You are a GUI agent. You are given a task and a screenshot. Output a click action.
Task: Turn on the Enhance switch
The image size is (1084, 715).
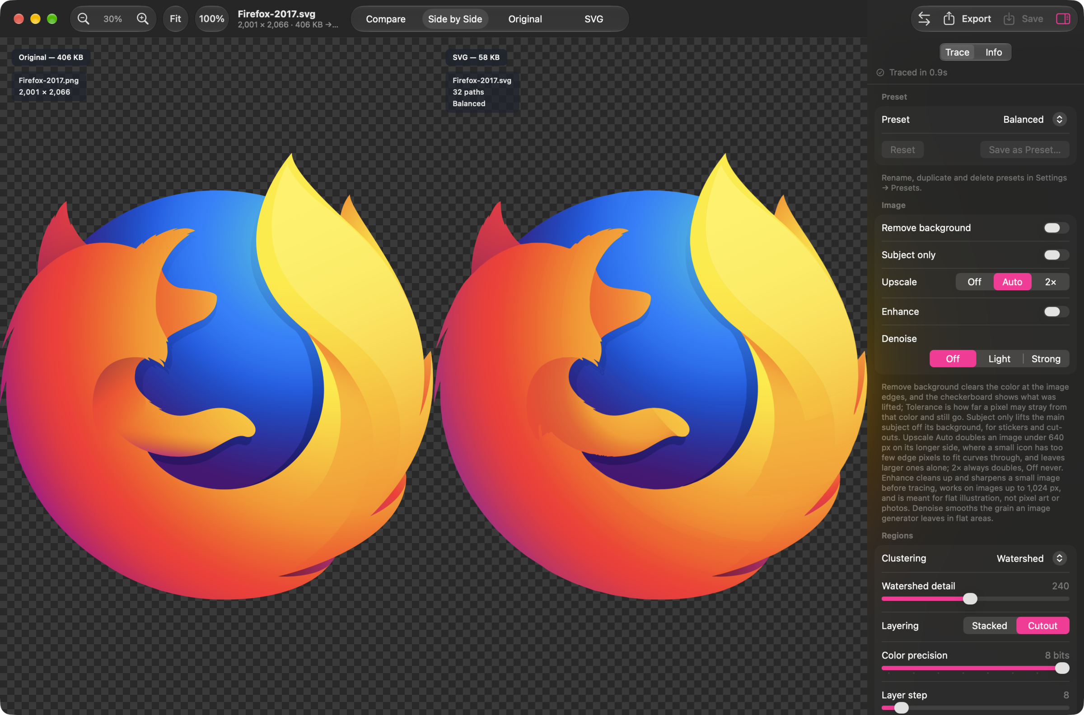pyautogui.click(x=1056, y=311)
